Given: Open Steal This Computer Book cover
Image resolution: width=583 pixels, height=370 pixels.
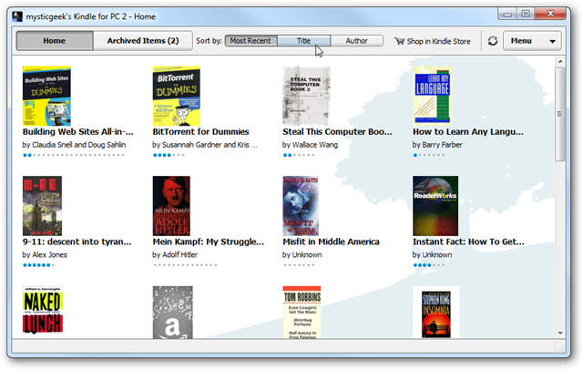Looking at the screenshot, I should coord(306,96).
